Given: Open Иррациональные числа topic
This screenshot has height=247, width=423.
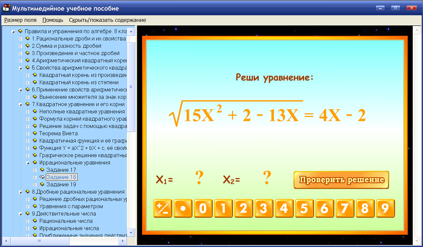Looking at the screenshot, I should pyautogui.click(x=69, y=228).
